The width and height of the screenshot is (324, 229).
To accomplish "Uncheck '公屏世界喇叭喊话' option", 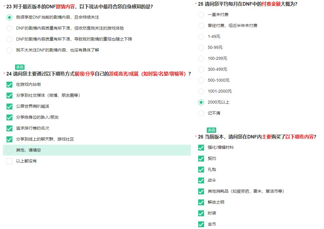I will tap(9, 107).
